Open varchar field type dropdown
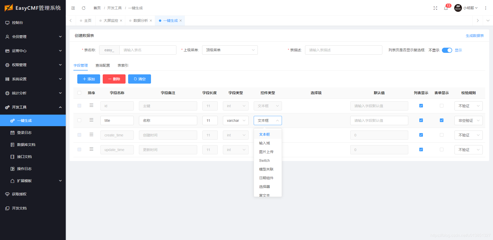 click(236, 121)
